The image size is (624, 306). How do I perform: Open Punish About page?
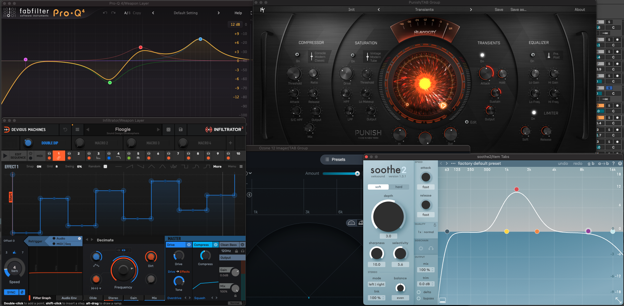pyautogui.click(x=580, y=10)
